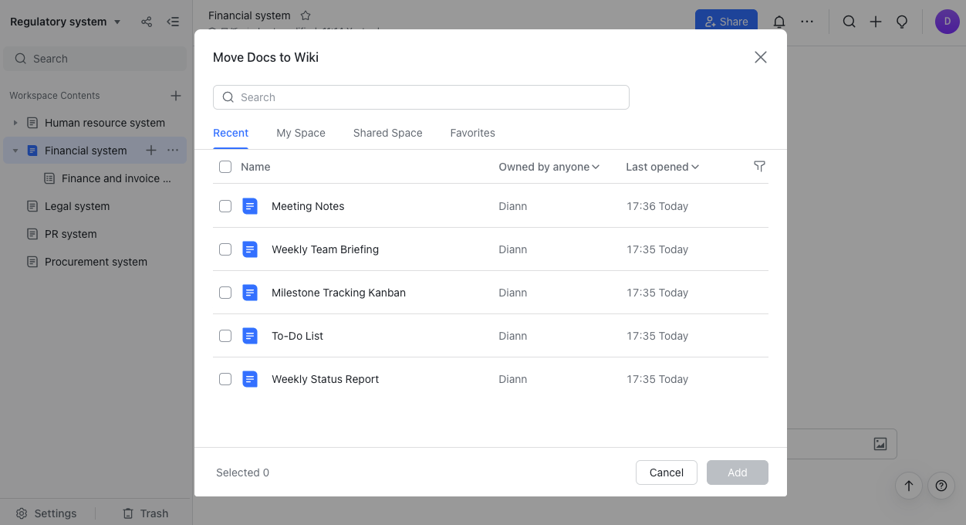Click the filter icon in table header
Image resolution: width=966 pixels, height=525 pixels.
pos(759,166)
